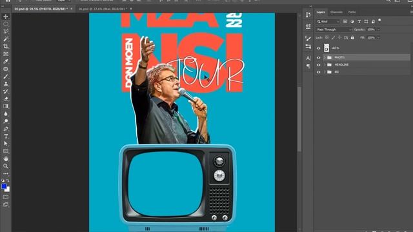
Task: Open the foreground blue color picker
Action: pyautogui.click(x=4, y=186)
